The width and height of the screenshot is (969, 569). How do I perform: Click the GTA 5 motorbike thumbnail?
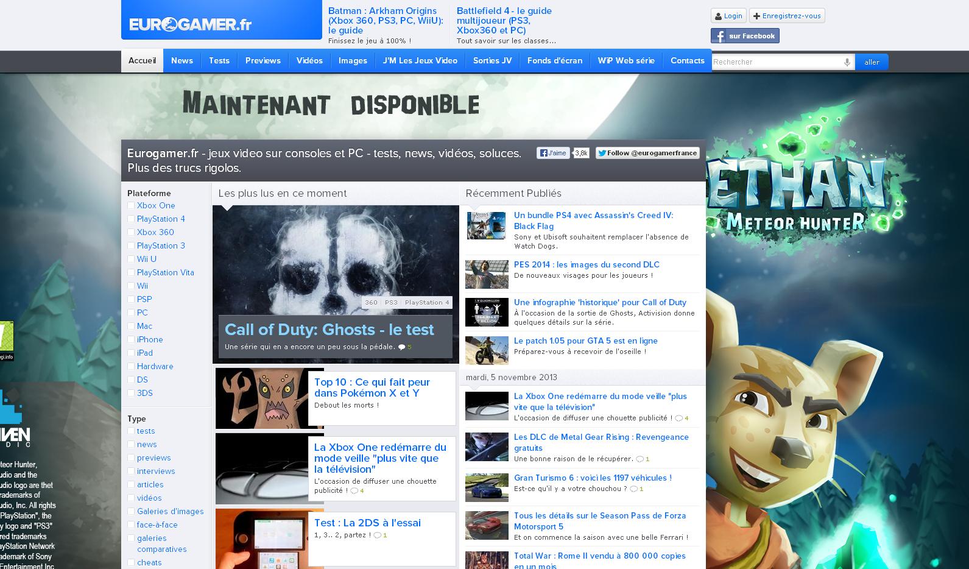(487, 350)
